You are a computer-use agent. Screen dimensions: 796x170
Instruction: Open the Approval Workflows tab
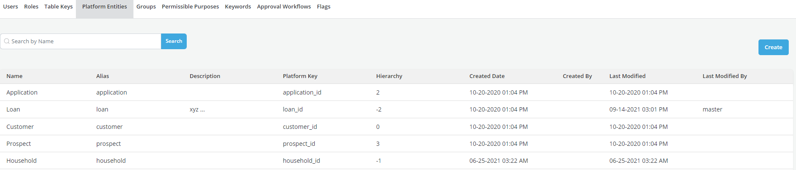(x=284, y=7)
